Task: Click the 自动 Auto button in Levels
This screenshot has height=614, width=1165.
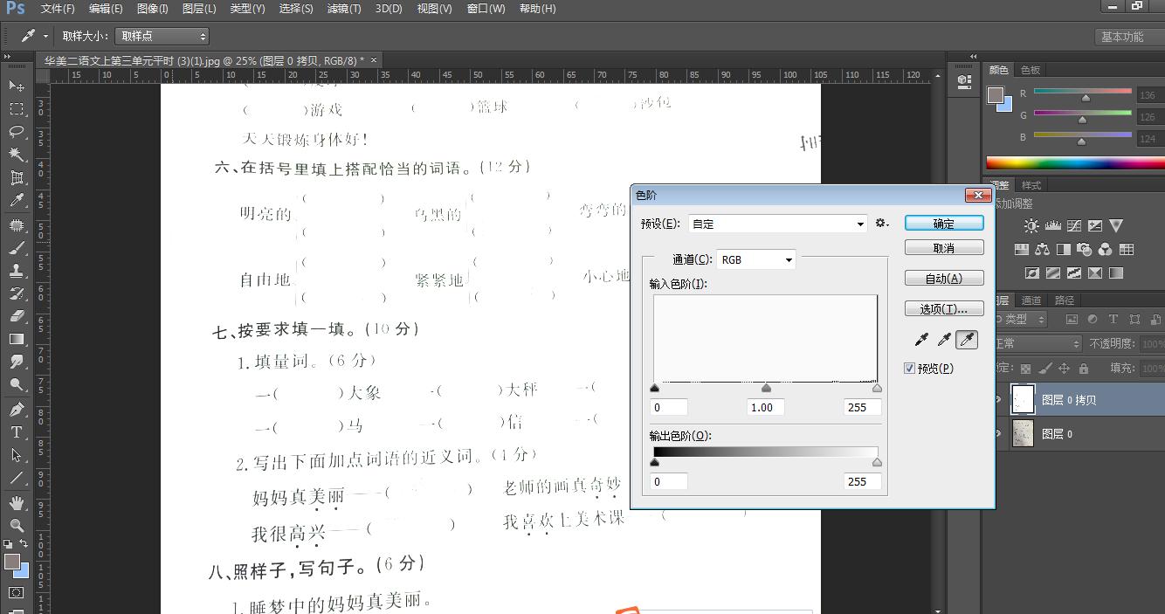Action: point(944,277)
